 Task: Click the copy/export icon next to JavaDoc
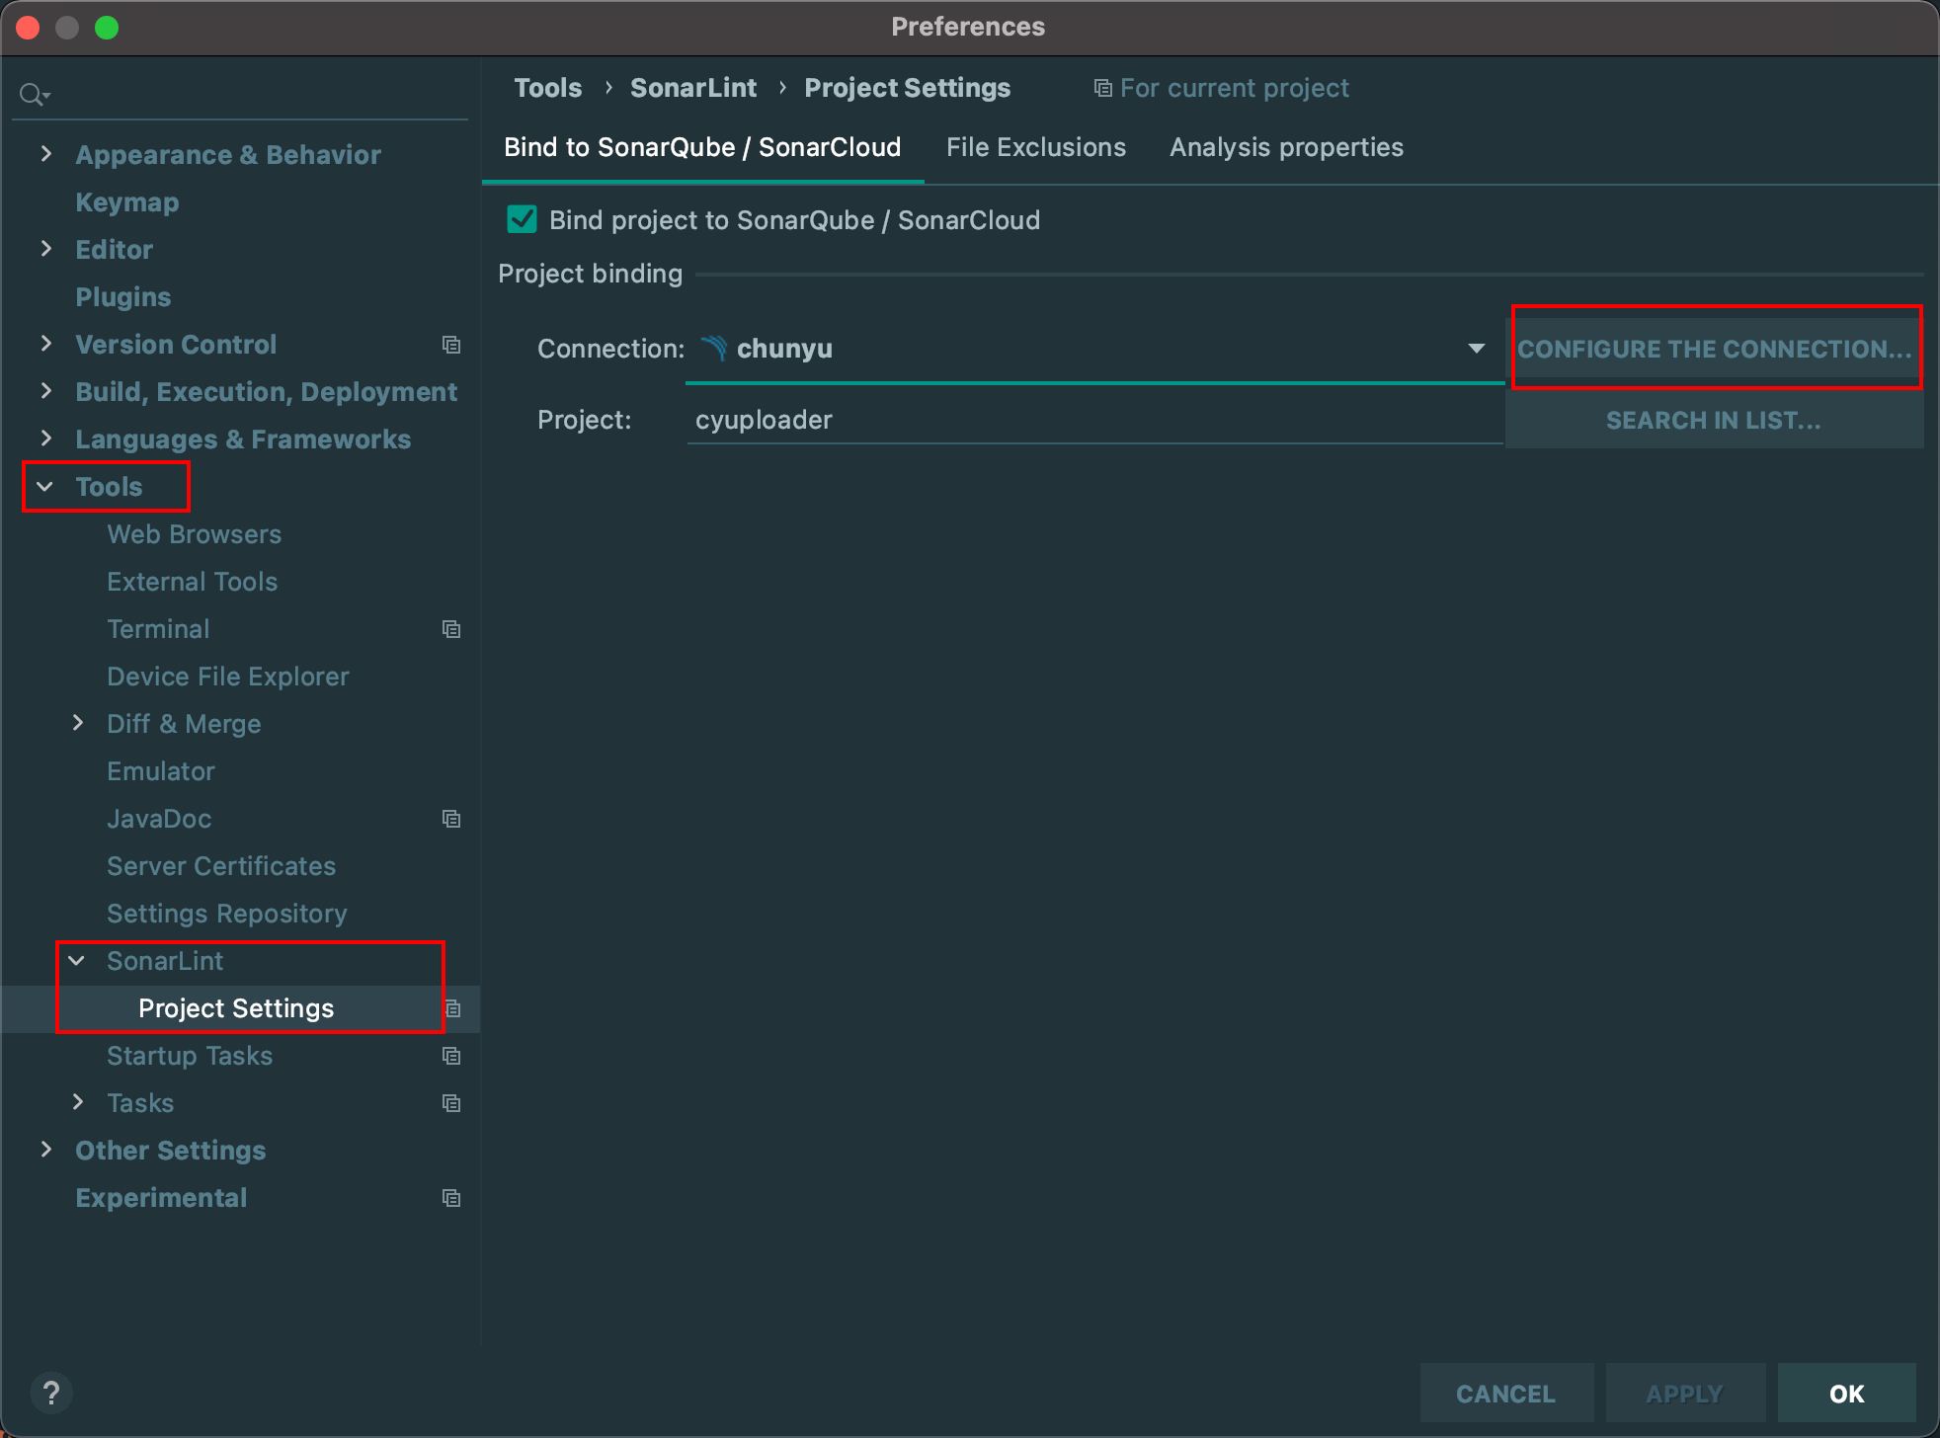[x=451, y=817]
